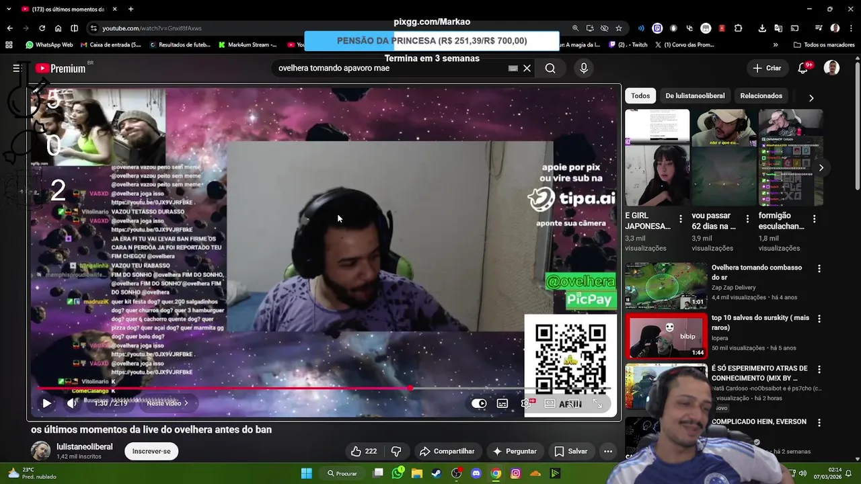Run search with magnifying glass button
Image resolution: width=861 pixels, height=484 pixels.
[550, 68]
